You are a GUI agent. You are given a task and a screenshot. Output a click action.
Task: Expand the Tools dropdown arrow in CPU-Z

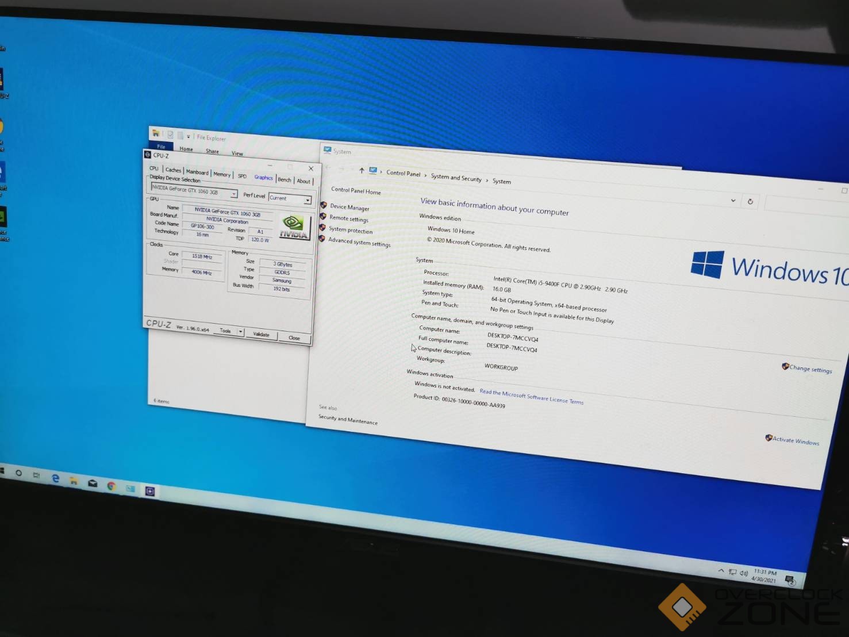click(241, 332)
